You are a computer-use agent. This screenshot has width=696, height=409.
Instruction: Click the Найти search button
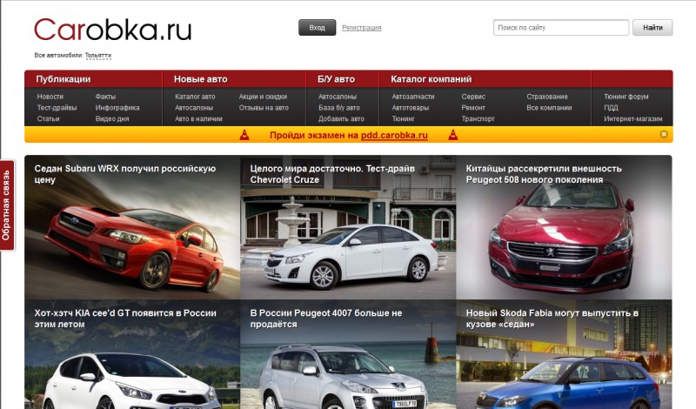pyautogui.click(x=652, y=28)
